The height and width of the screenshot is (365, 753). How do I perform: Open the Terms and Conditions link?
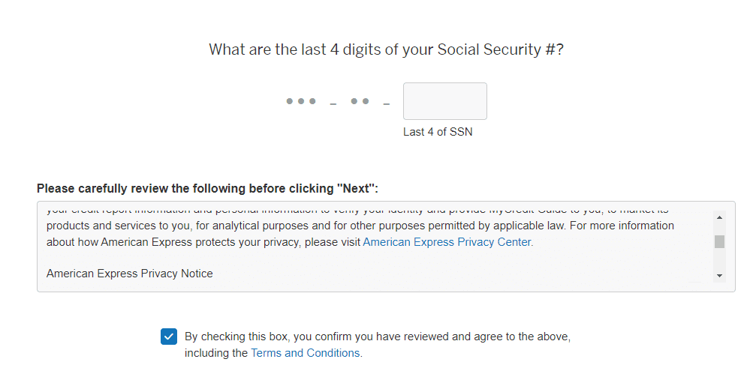click(306, 353)
